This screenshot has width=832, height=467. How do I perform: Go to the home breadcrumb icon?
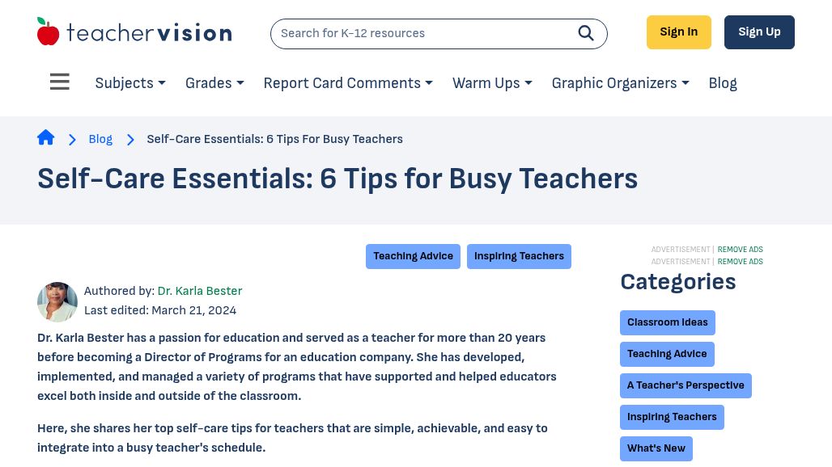click(x=46, y=137)
